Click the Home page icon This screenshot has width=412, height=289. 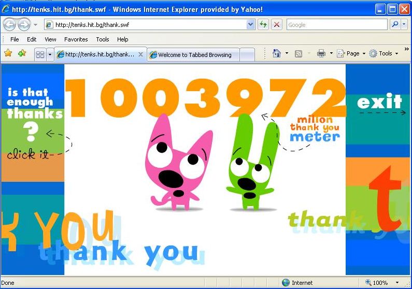click(277, 53)
